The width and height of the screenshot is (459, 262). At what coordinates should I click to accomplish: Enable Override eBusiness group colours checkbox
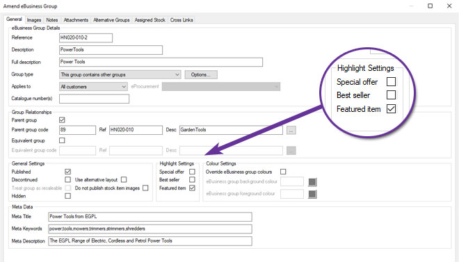[x=283, y=172]
